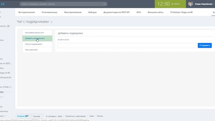This screenshot has width=215, height=121.
Task: Click the search magnifier icon
Action: click(x=104, y=4)
